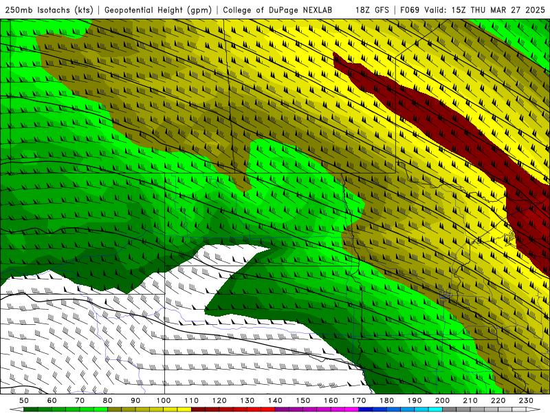This screenshot has width=550, height=413.
Task: Click the 50 kts legend label
Action: pos(24,401)
